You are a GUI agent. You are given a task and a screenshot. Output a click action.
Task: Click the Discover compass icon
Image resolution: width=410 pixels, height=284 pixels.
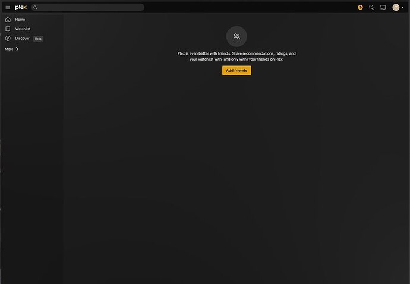click(x=8, y=39)
